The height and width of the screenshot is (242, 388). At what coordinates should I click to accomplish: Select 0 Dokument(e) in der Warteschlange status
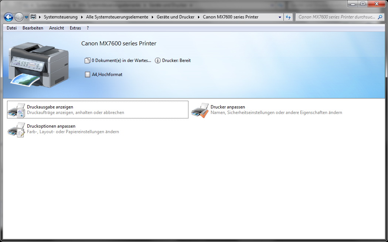tap(122, 60)
